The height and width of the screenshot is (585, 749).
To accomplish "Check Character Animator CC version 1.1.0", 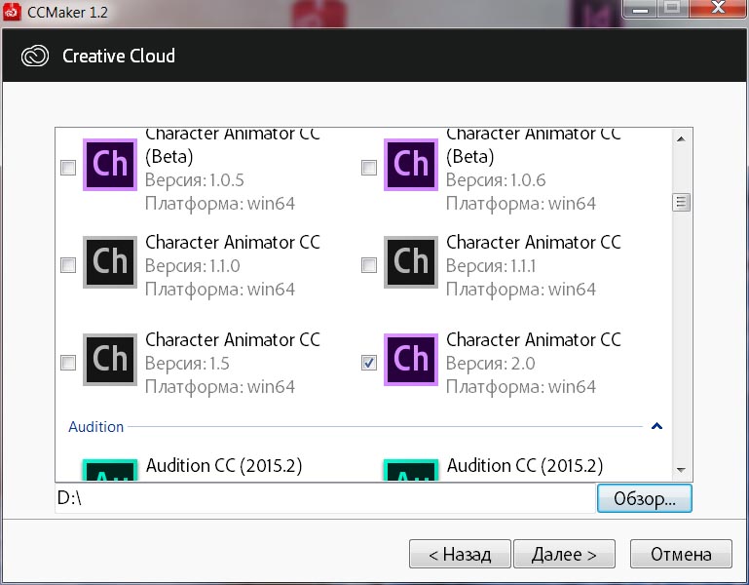I will (x=68, y=265).
